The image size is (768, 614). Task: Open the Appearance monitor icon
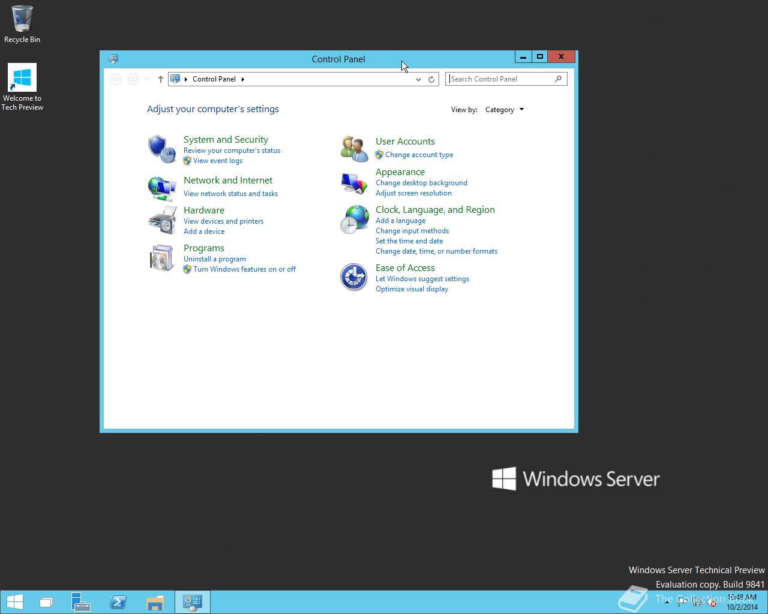[x=354, y=183]
